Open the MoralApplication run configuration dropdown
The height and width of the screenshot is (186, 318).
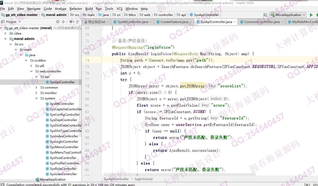click(x=287, y=15)
